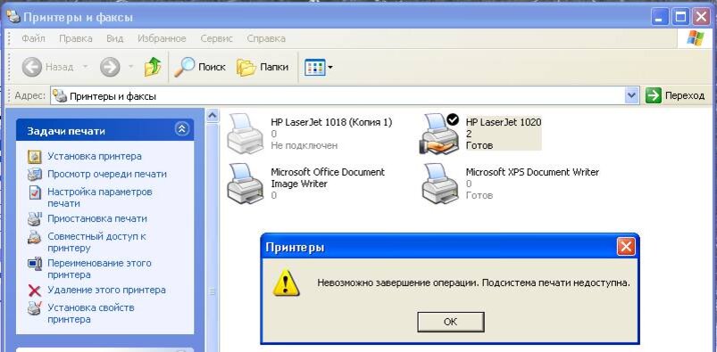Click the rename printer task icon

click(x=35, y=264)
